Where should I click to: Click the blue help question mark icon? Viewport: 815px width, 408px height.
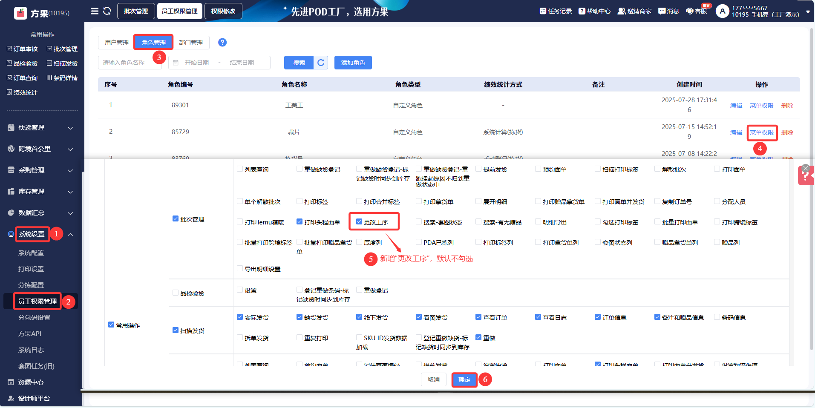coord(222,43)
